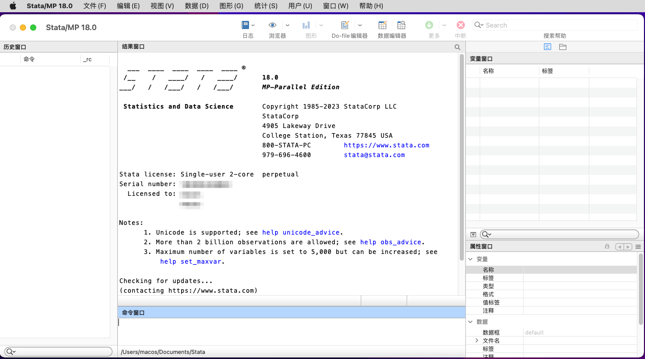Go to previous variable in 属性窗口
This screenshot has width=645, height=359.
[619, 247]
